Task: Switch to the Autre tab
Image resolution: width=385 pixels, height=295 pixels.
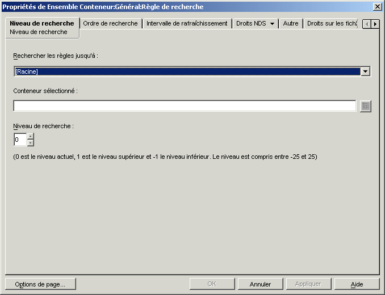Action: 291,23
